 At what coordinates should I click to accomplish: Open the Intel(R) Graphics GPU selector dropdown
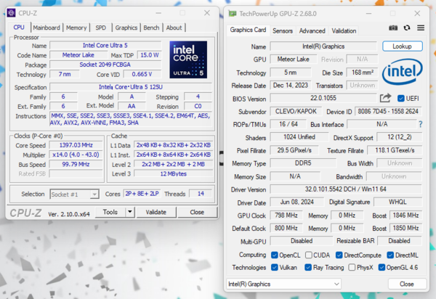pos(283,284)
